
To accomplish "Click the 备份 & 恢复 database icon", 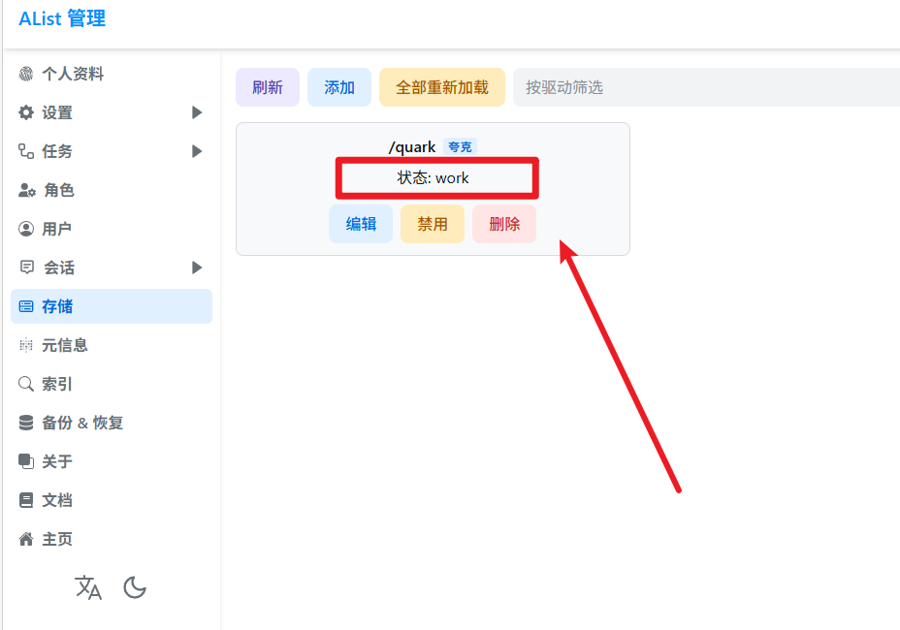I will tap(26, 423).
